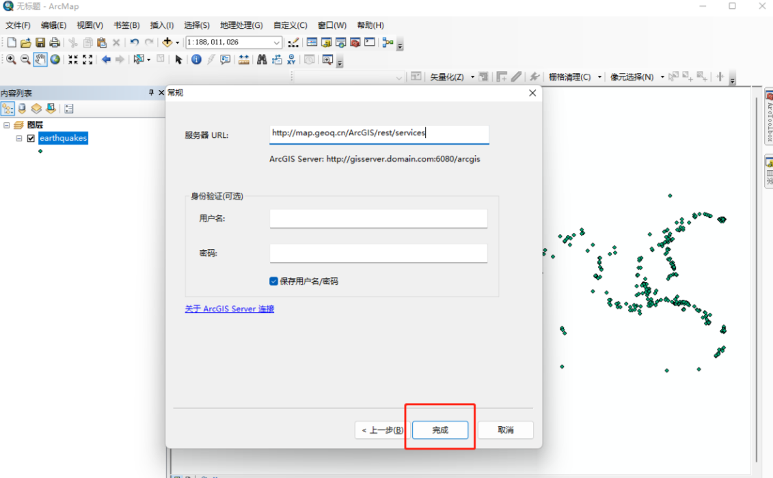Viewport: 773px width, 478px height.
Task: Undo the last action
Action: pyautogui.click(x=135, y=42)
